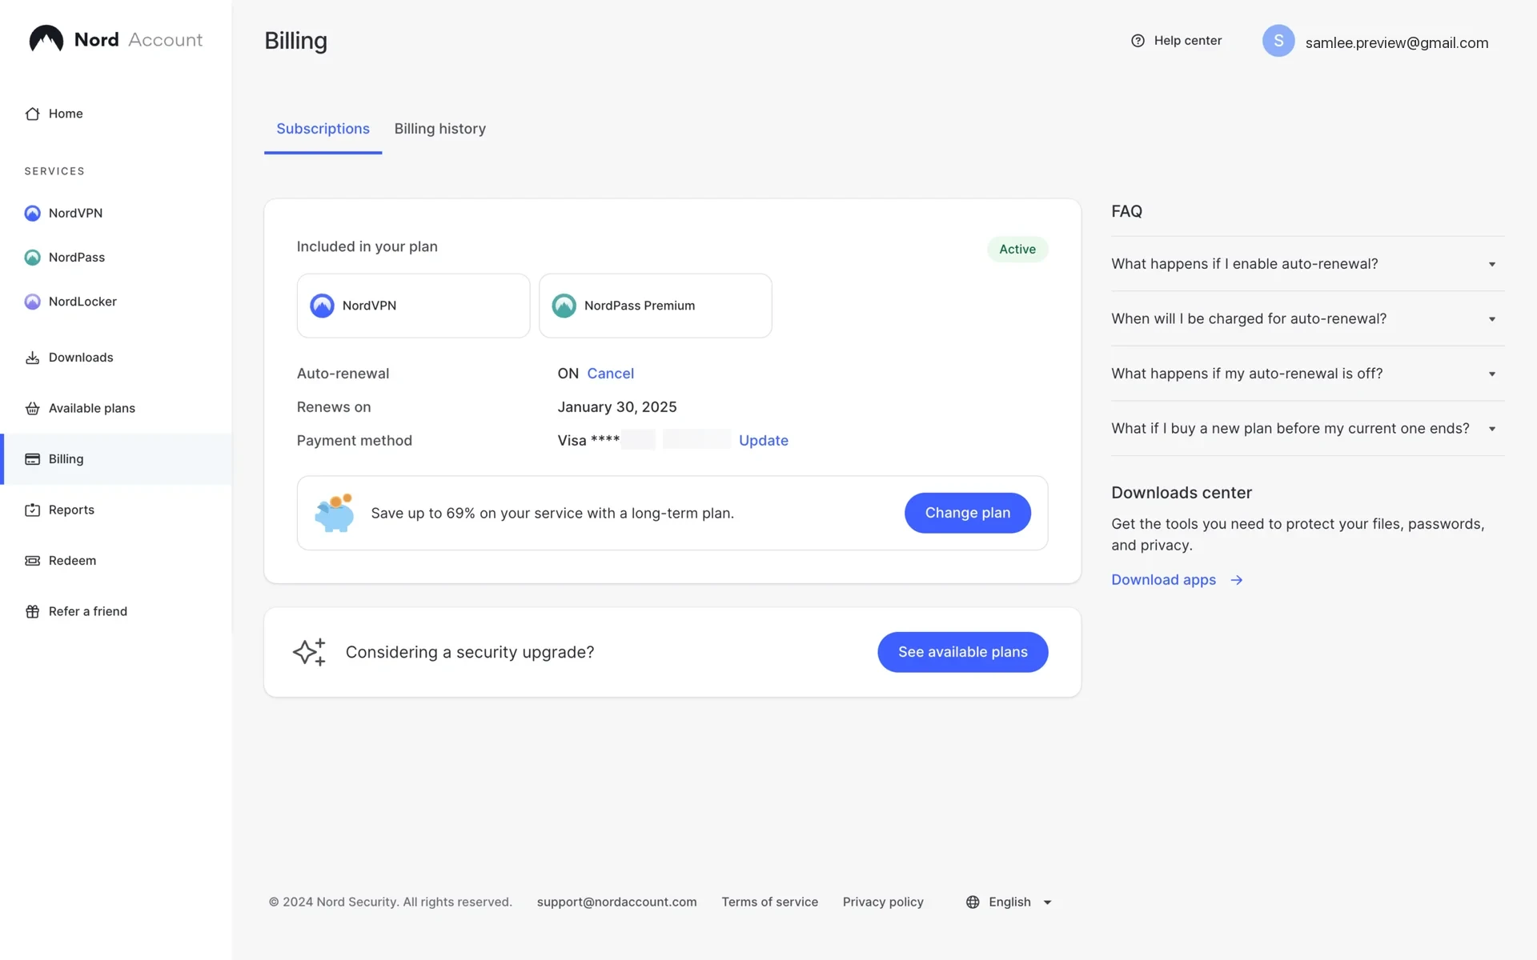
Task: Open the Terms of service link
Action: [x=769, y=902]
